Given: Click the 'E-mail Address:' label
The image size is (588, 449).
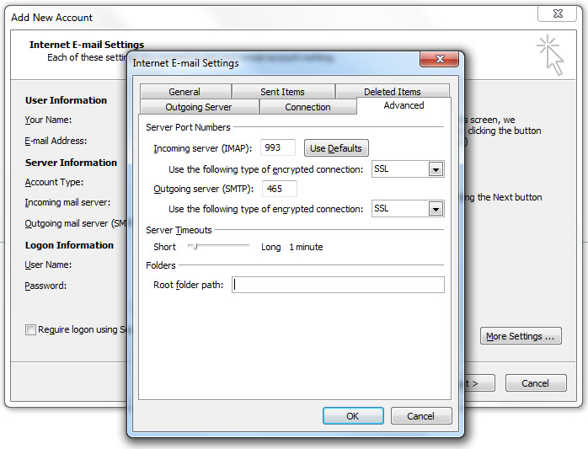Looking at the screenshot, I should (56, 141).
